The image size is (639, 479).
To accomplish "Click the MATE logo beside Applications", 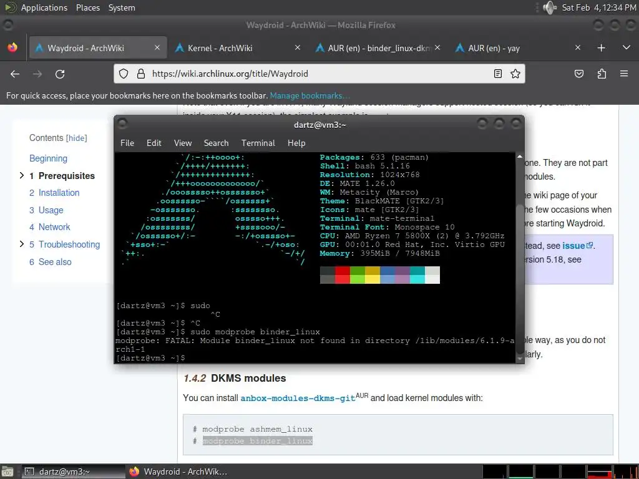I will (x=10, y=7).
